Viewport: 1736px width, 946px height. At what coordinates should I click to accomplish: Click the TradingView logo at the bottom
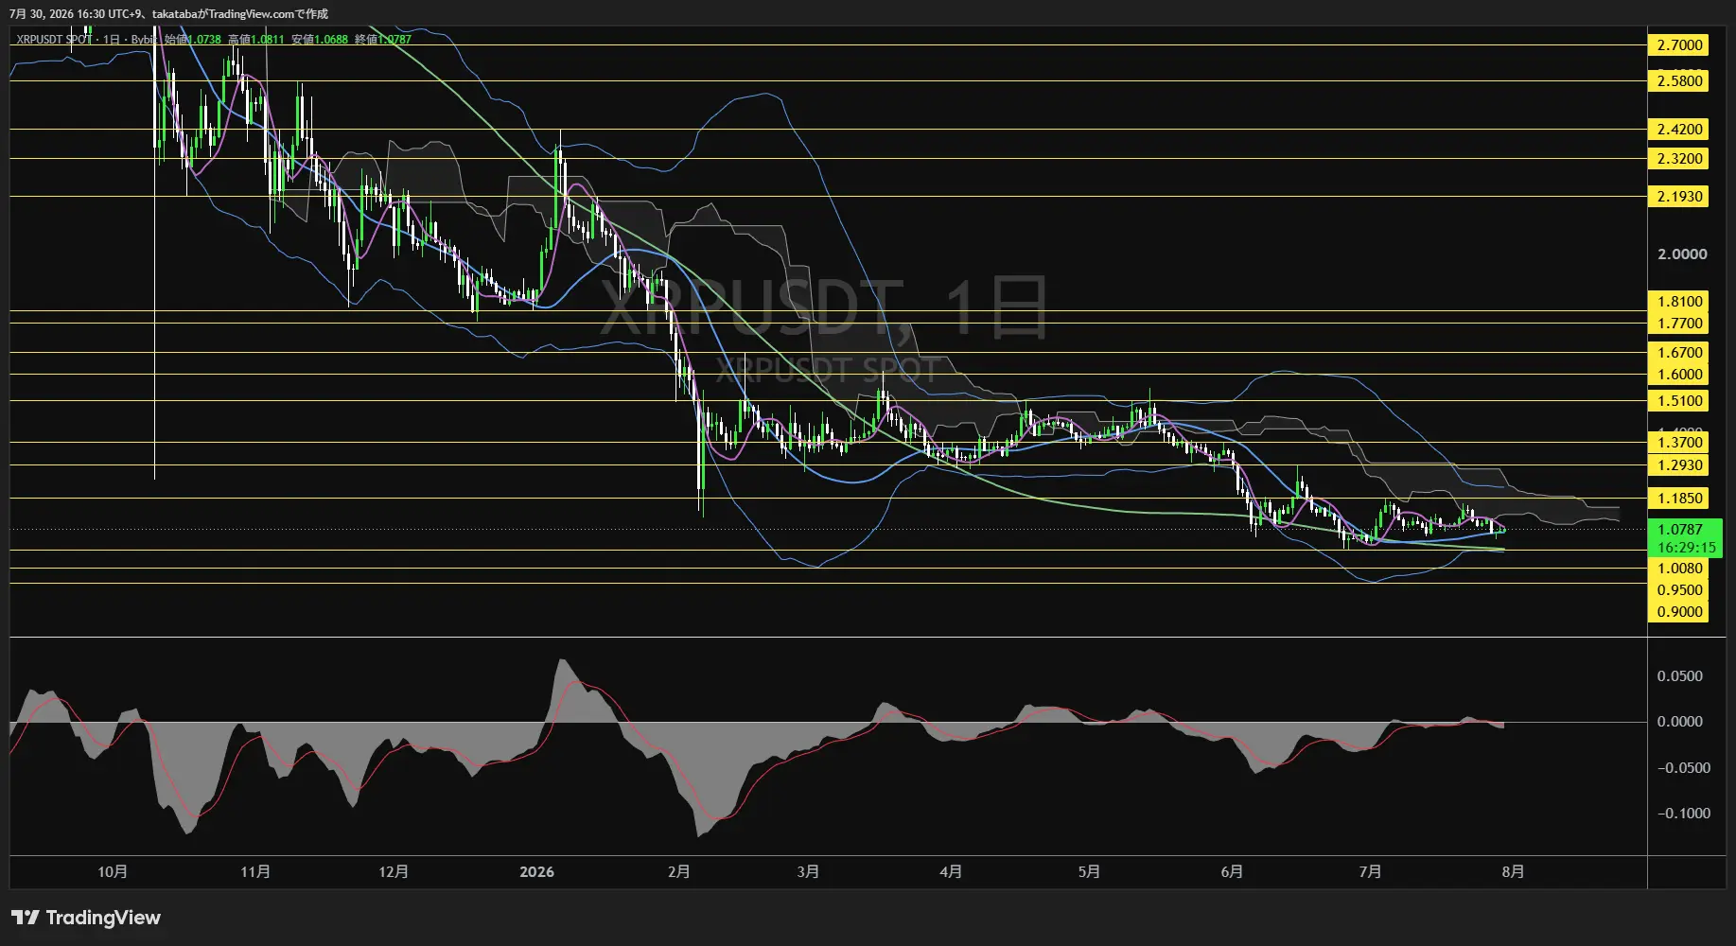pos(86,918)
